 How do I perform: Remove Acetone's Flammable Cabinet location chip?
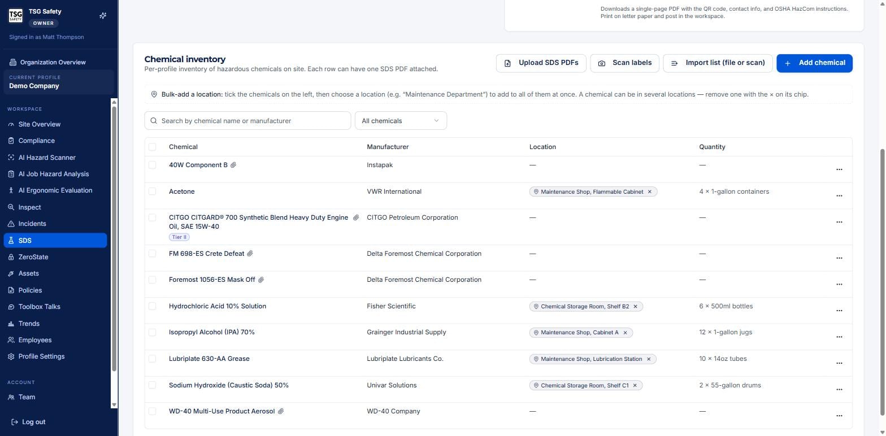point(650,192)
